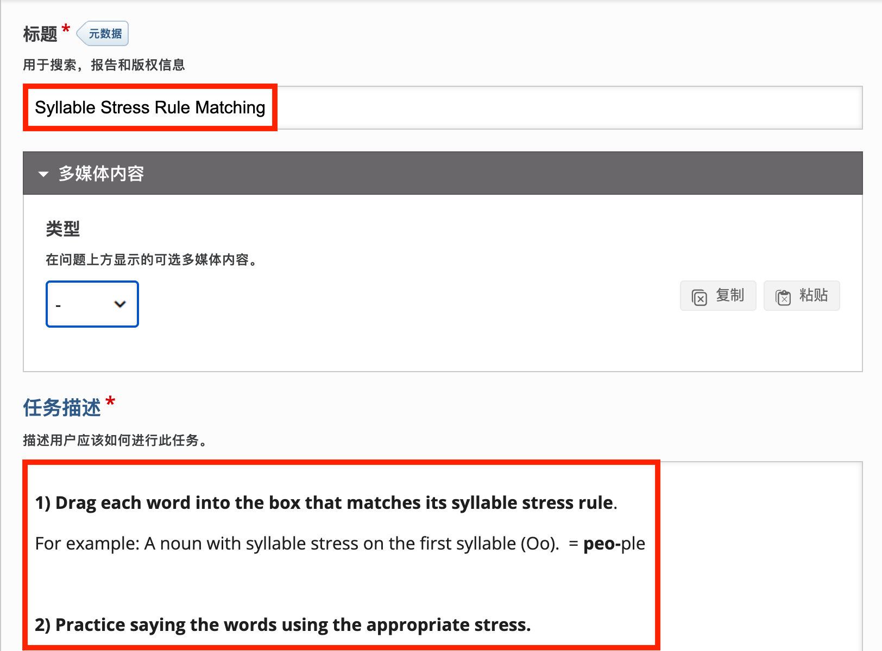
Task: Click the chevron arrow inside the 类型 selector
Action: coord(120,304)
